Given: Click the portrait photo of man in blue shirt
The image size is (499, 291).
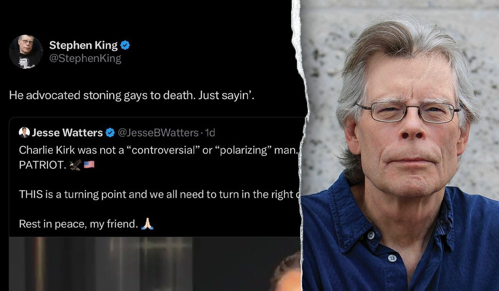Looking at the screenshot, I should tap(400, 146).
